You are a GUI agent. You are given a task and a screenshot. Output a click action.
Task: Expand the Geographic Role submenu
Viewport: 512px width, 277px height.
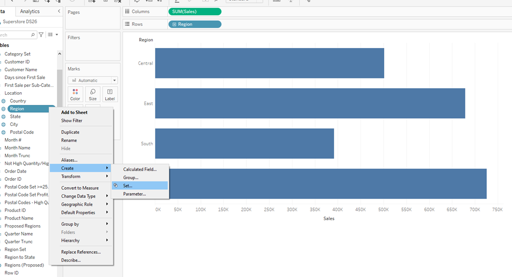pyautogui.click(x=81, y=204)
